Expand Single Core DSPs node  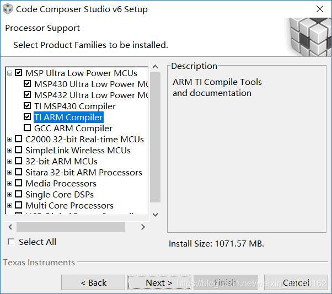[9, 195]
